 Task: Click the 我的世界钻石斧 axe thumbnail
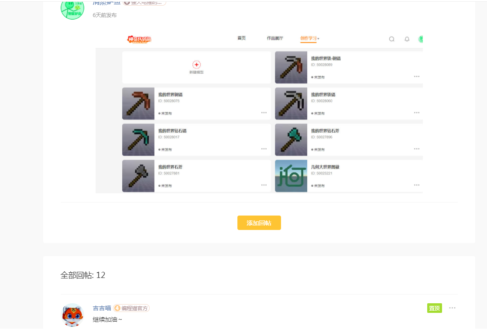point(291,140)
